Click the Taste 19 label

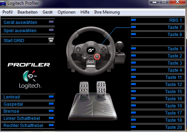173,106
